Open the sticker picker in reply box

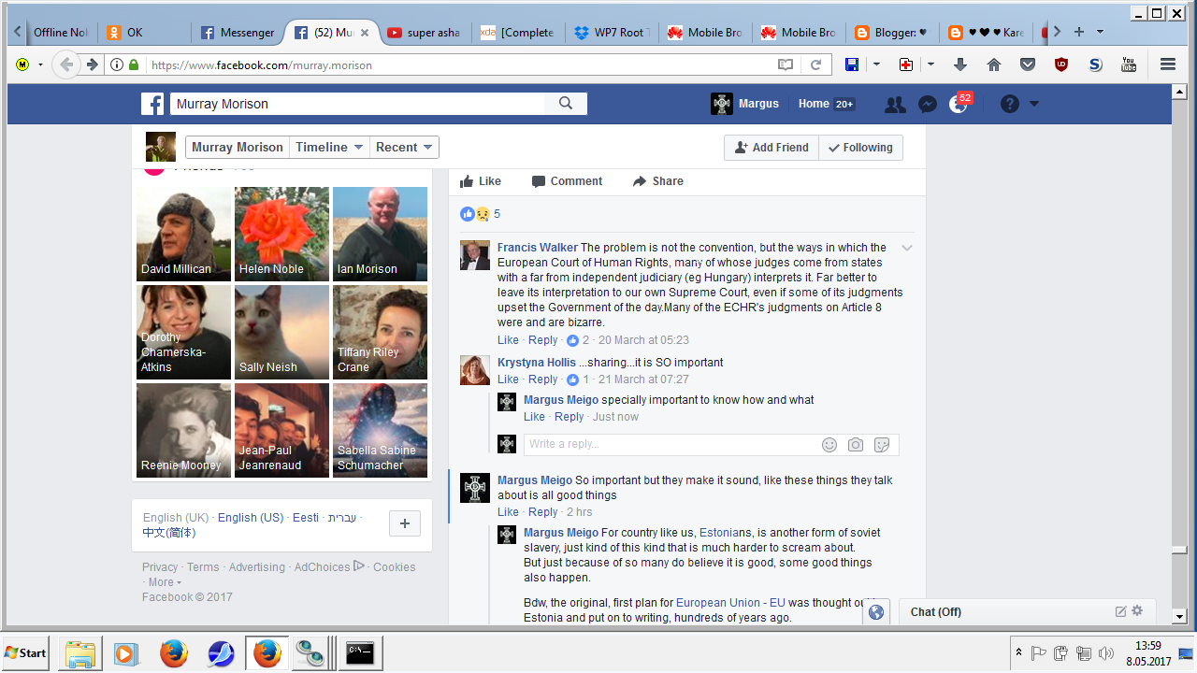pyautogui.click(x=882, y=445)
